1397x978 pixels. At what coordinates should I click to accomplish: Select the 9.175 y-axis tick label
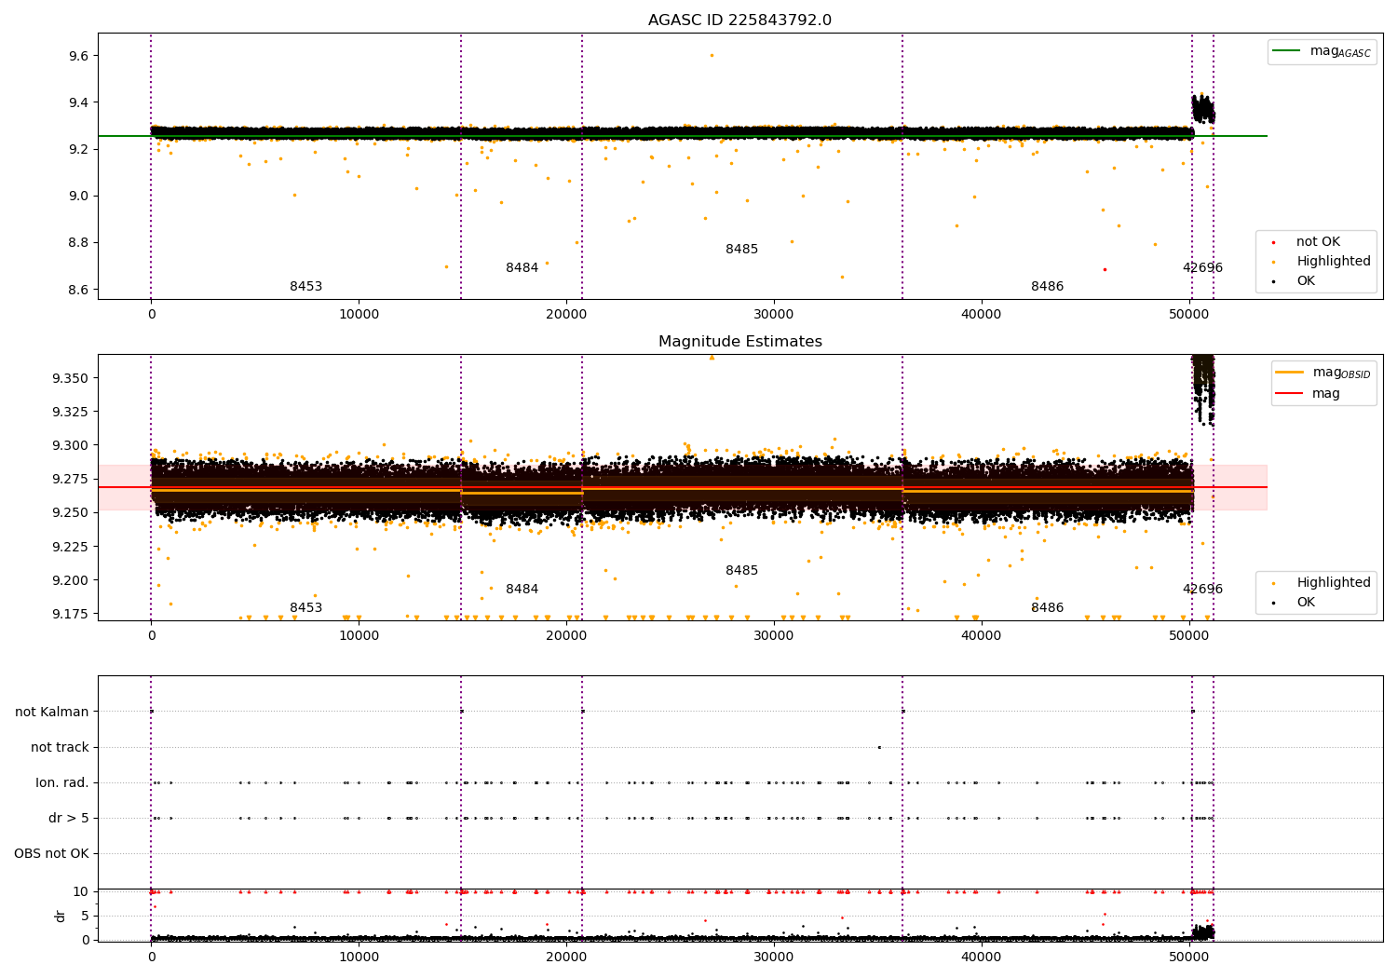point(71,614)
